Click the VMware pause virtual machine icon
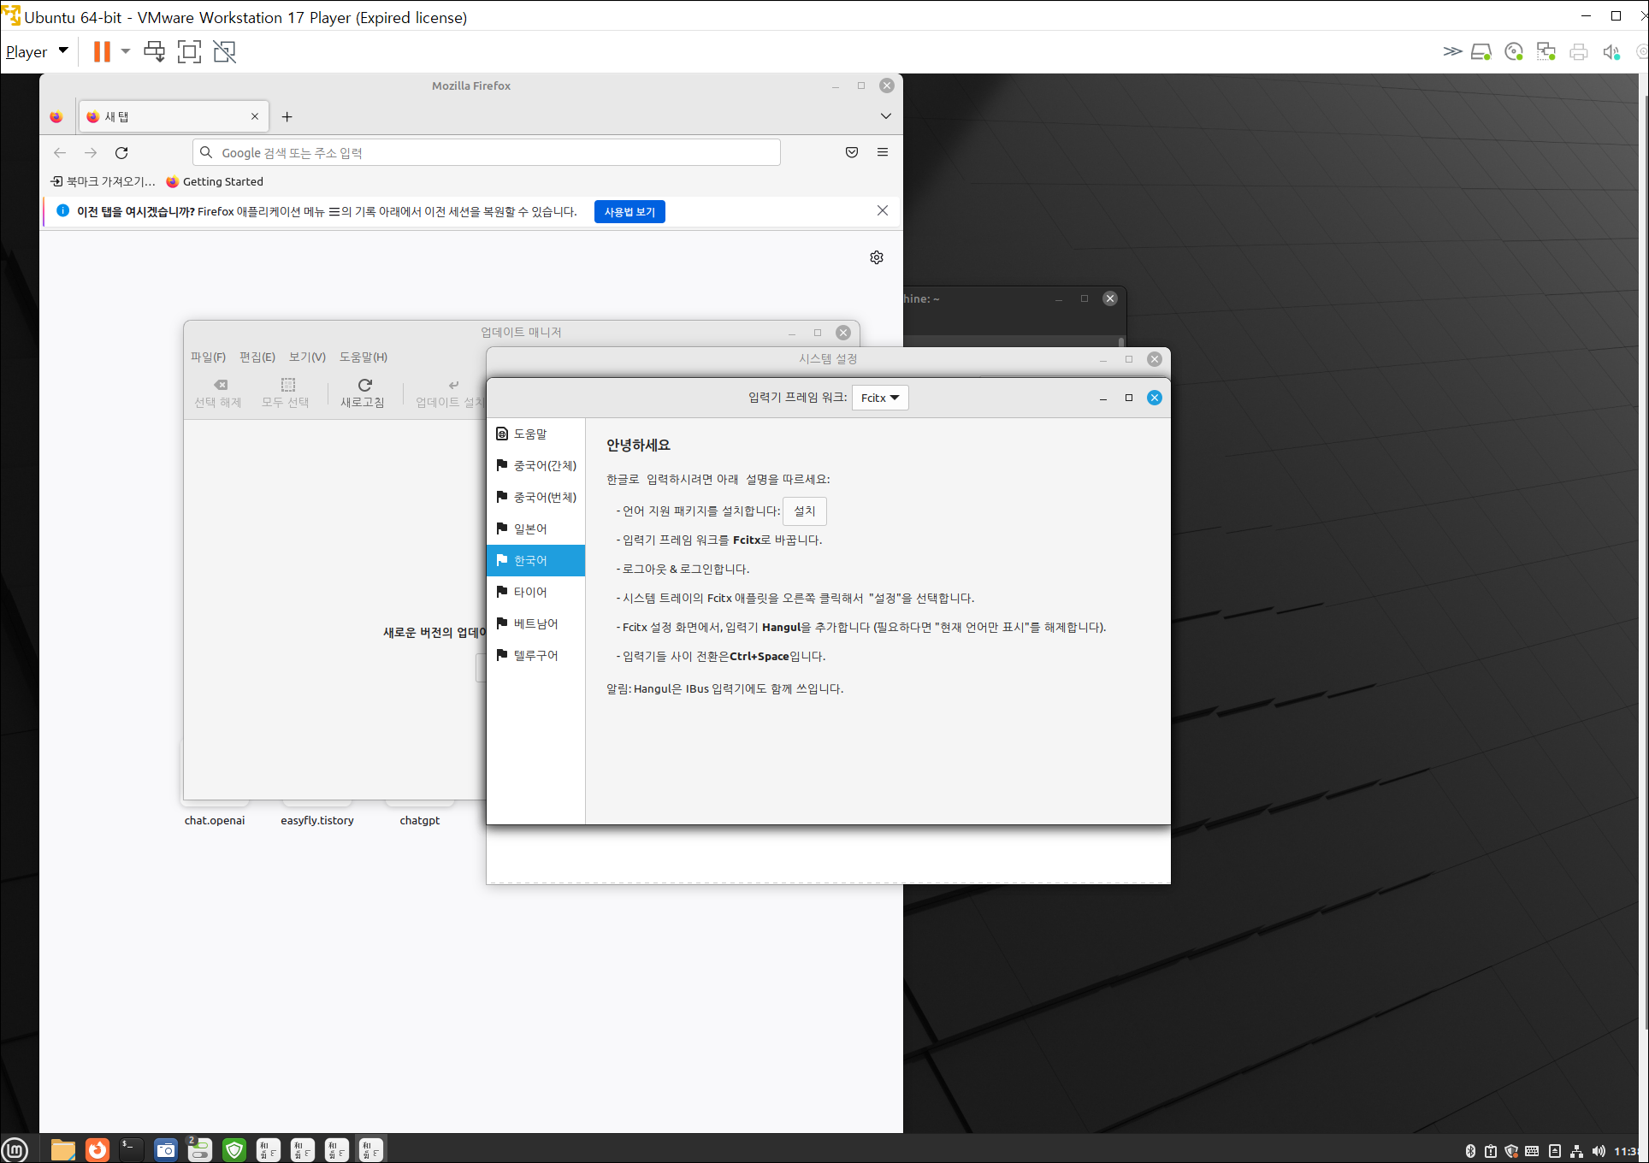Image resolution: width=1649 pixels, height=1163 pixels. point(102,52)
